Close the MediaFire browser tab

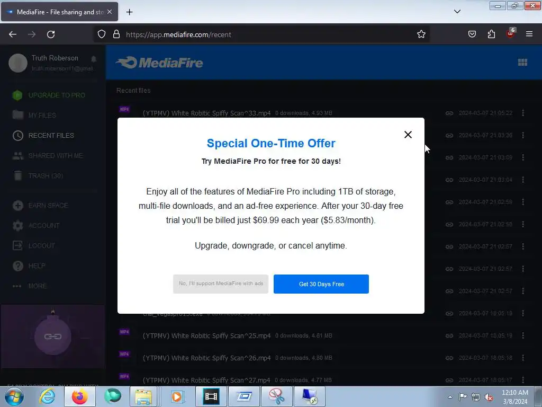[x=110, y=12]
